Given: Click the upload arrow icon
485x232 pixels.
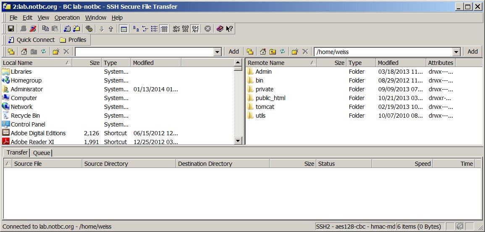Looking at the screenshot, I should coord(111,29).
